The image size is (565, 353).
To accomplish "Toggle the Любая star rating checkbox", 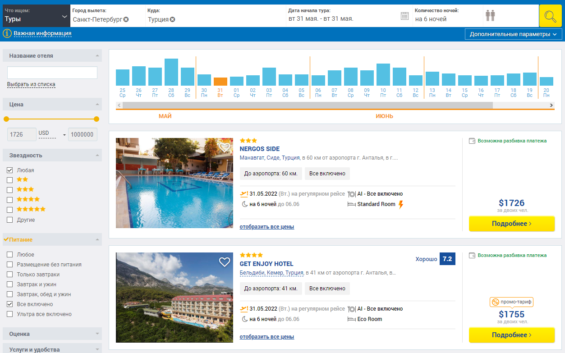I will 10,170.
